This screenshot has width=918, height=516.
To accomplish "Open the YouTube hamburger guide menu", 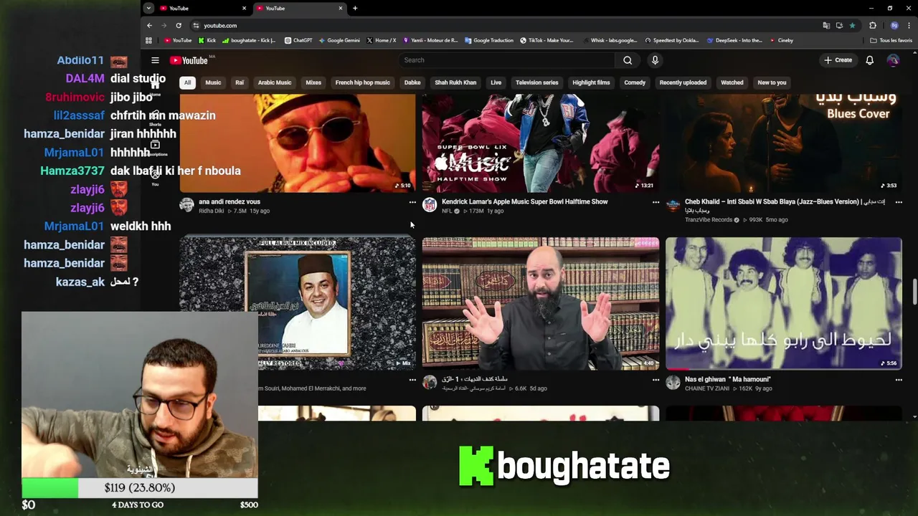I will (x=155, y=60).
